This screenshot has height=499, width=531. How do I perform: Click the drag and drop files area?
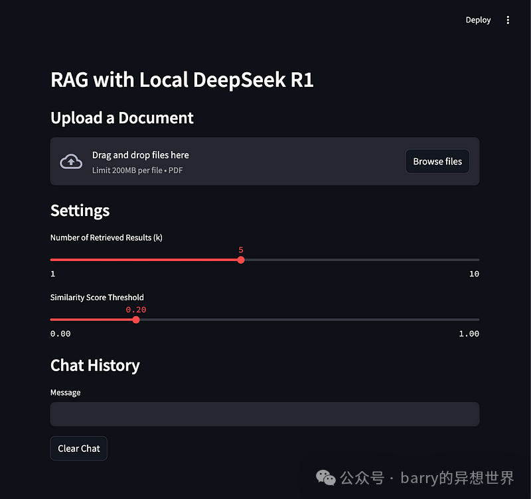click(x=199, y=161)
